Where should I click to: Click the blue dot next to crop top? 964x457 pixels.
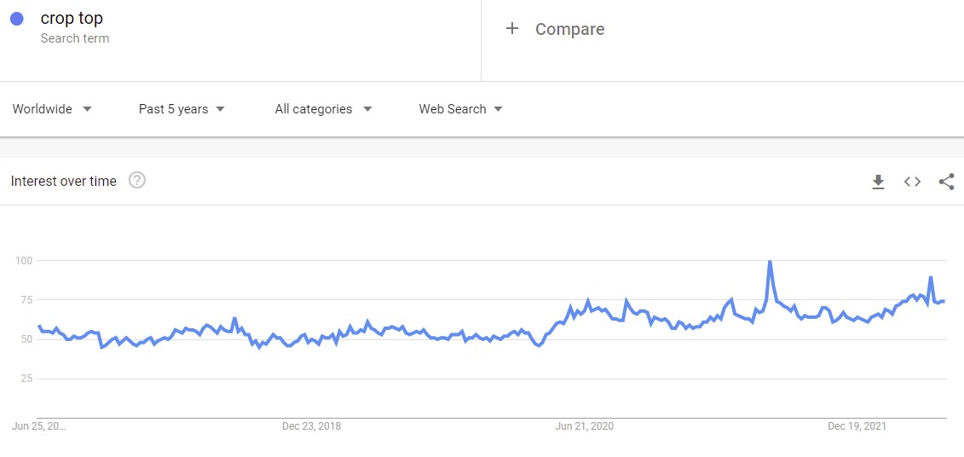tap(17, 19)
